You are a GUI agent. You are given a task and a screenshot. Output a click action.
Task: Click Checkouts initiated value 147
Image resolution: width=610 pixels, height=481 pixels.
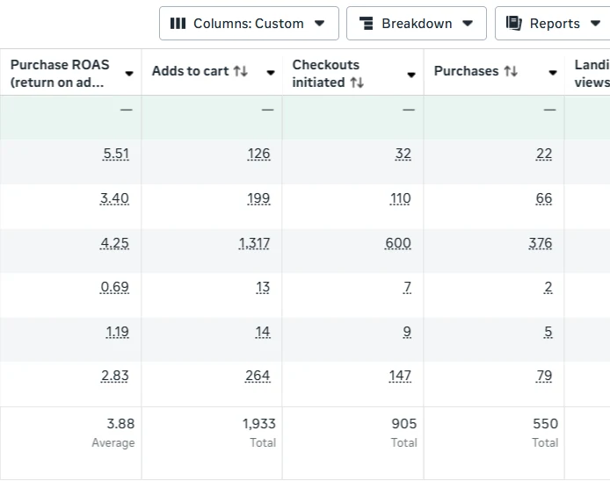tap(400, 376)
